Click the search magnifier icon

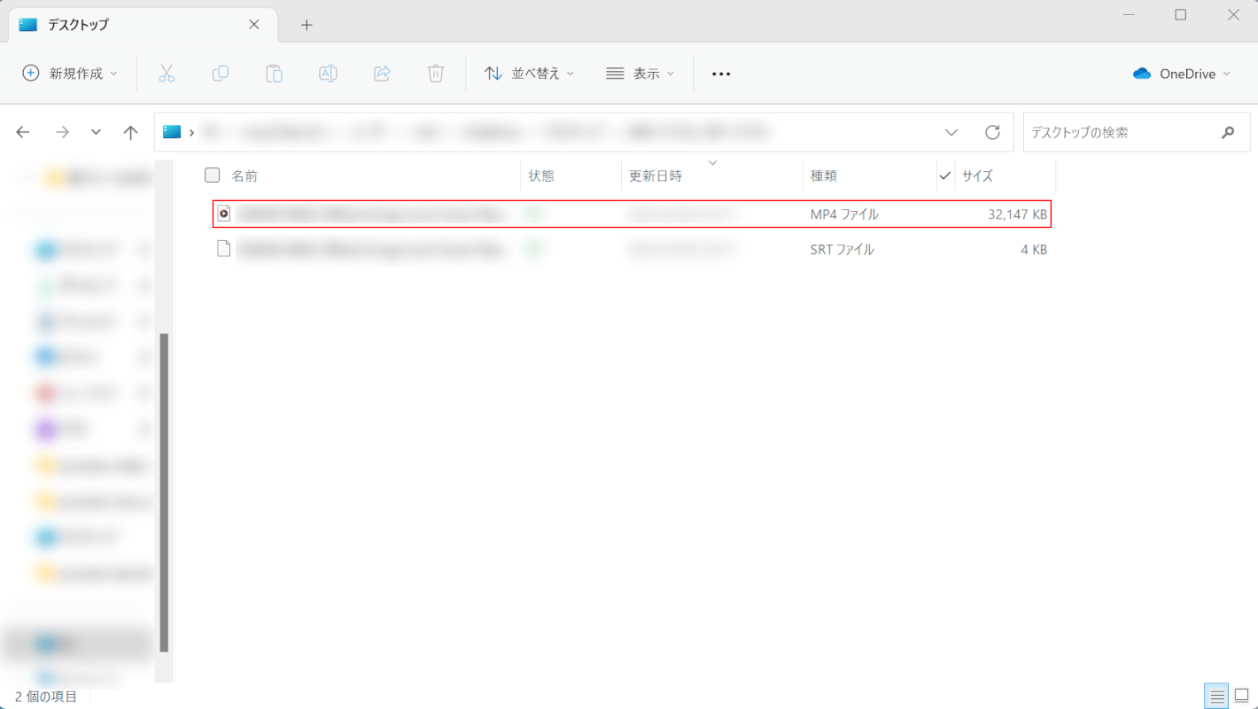(x=1228, y=132)
